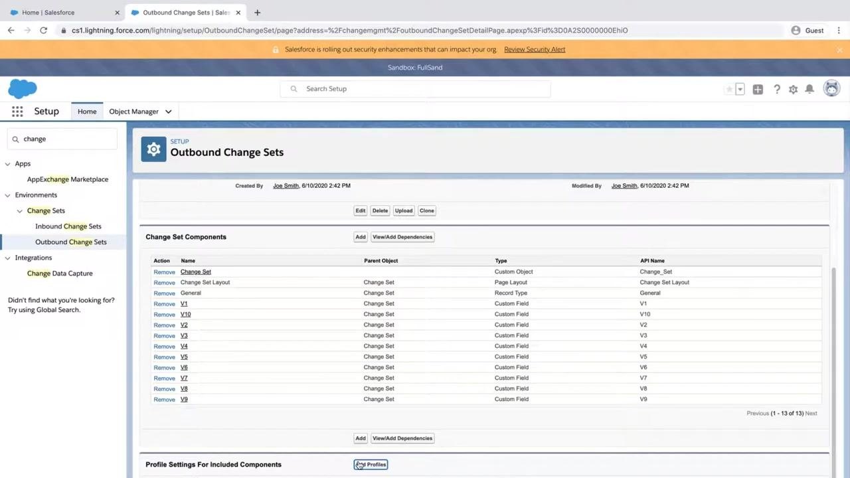850x478 pixels.
Task: Collapse the Change Sets tree node
Action: pyautogui.click(x=20, y=210)
